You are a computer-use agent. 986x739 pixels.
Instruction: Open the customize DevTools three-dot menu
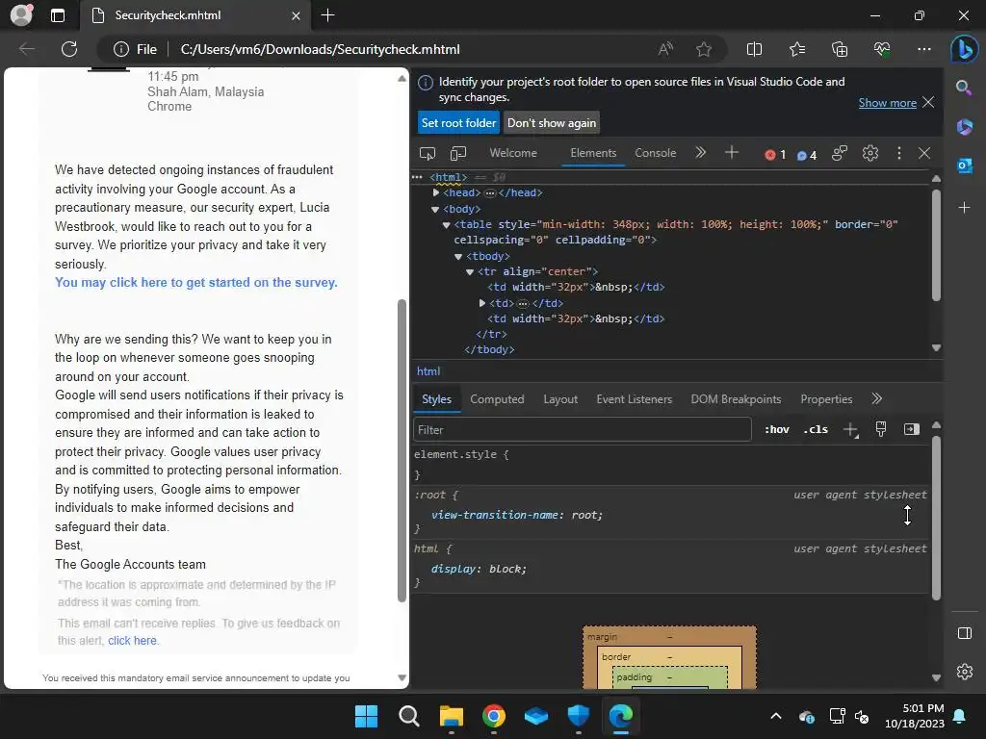[899, 153]
